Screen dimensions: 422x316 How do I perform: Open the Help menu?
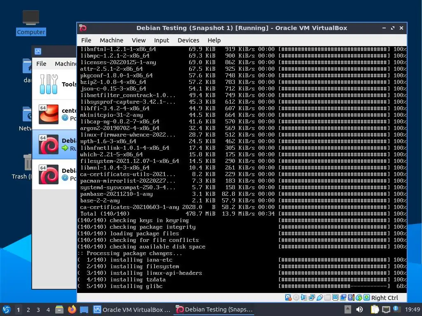214,40
